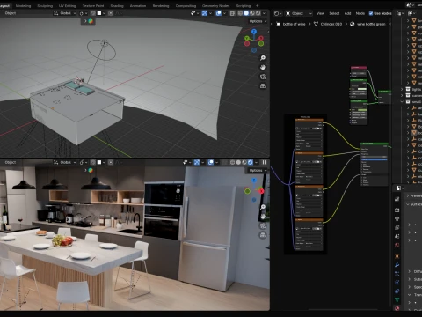This screenshot has height=317, width=422.
Task: Pause the render preview in the bottom viewport
Action: (264, 162)
